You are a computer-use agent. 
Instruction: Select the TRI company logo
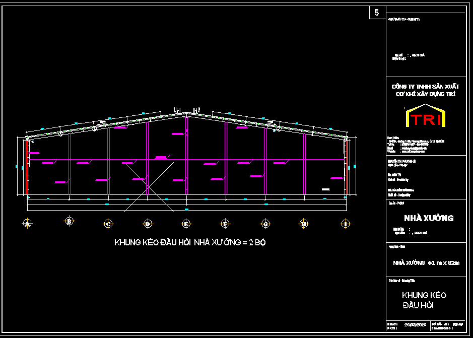pyautogui.click(x=426, y=115)
